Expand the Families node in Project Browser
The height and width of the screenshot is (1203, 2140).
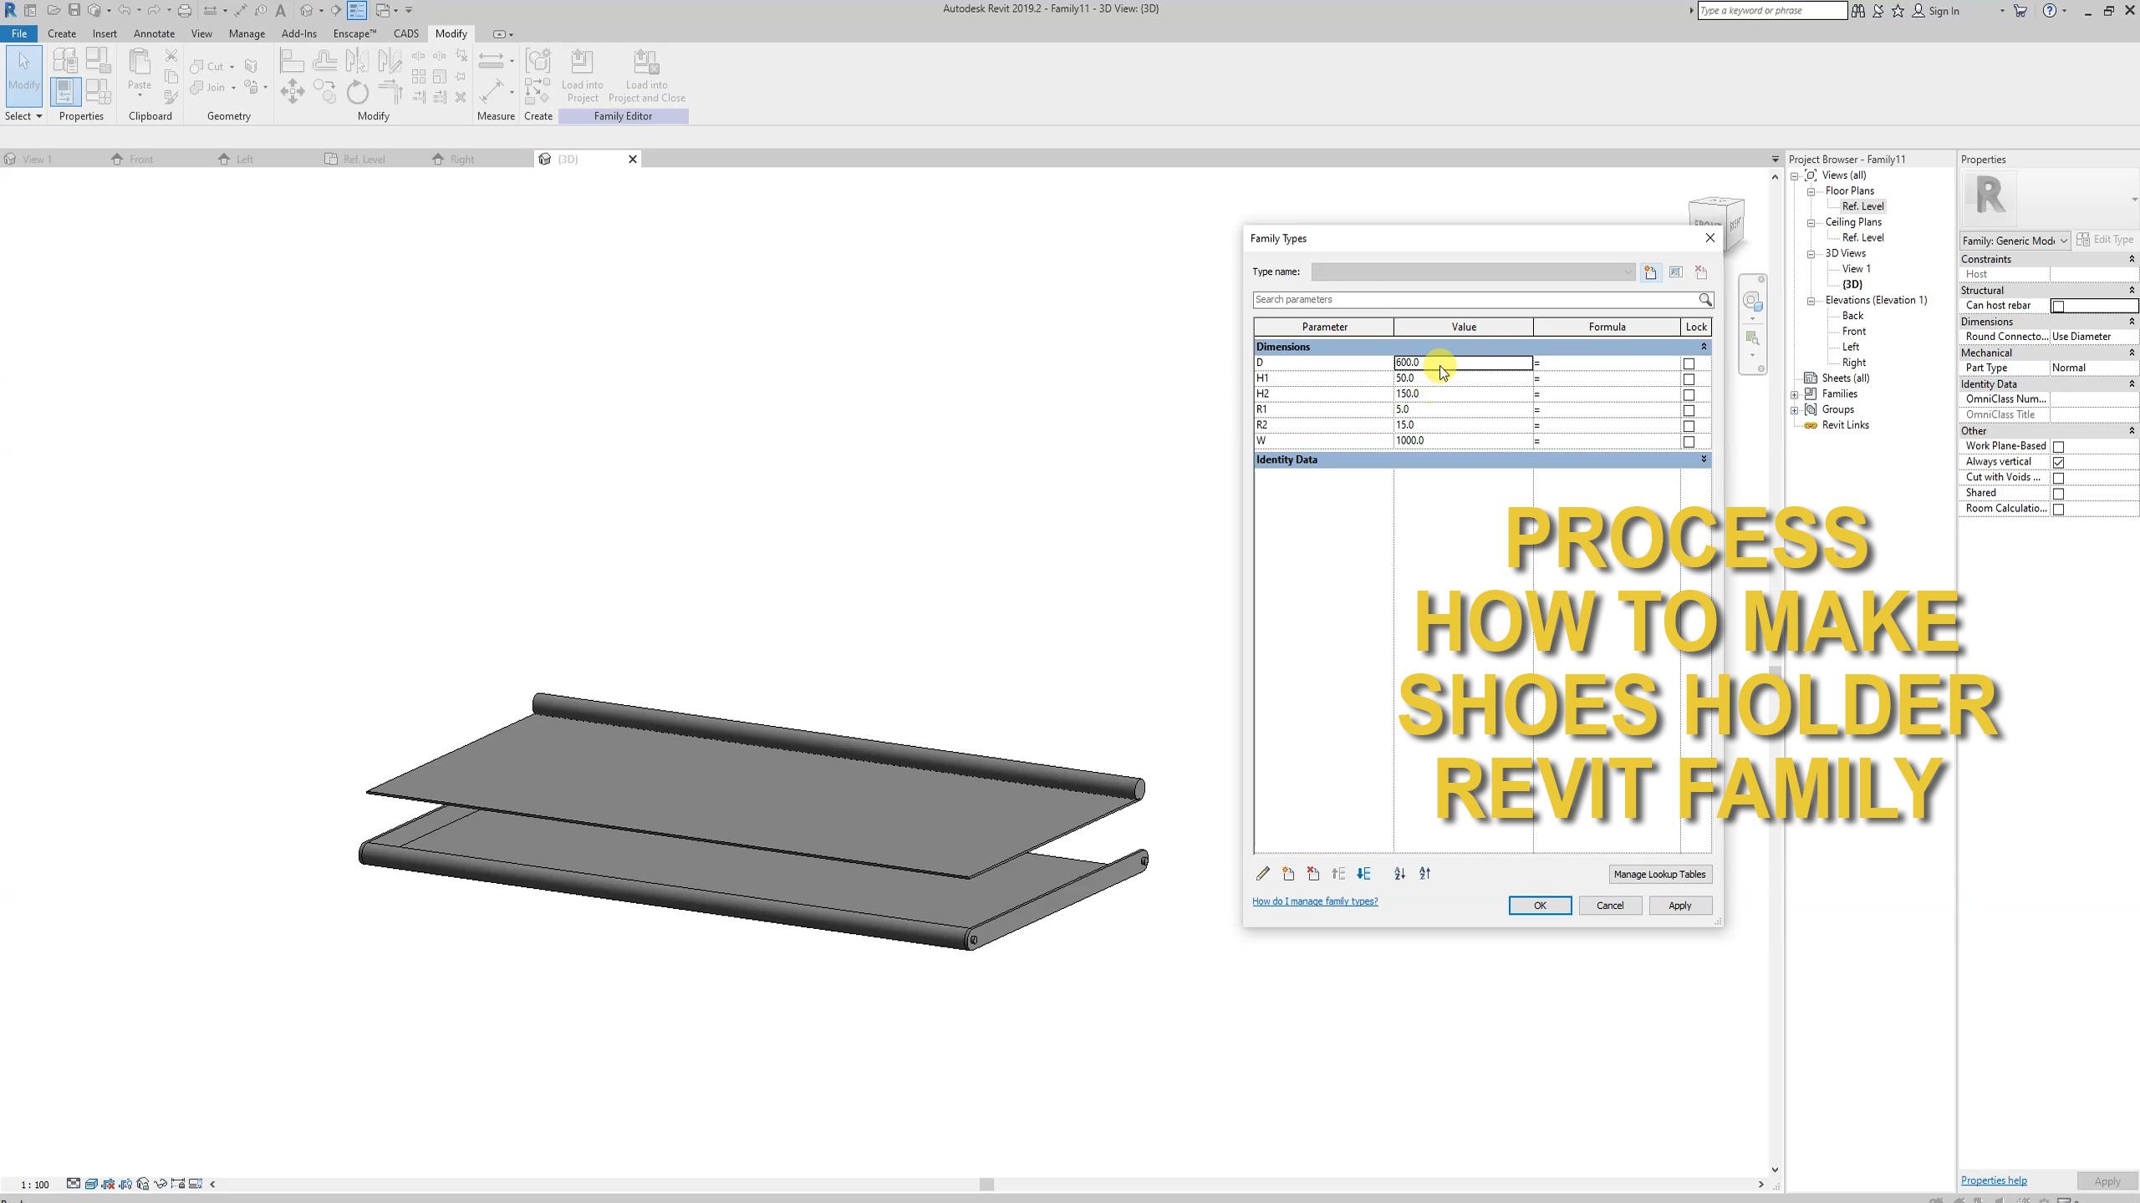pos(1796,393)
